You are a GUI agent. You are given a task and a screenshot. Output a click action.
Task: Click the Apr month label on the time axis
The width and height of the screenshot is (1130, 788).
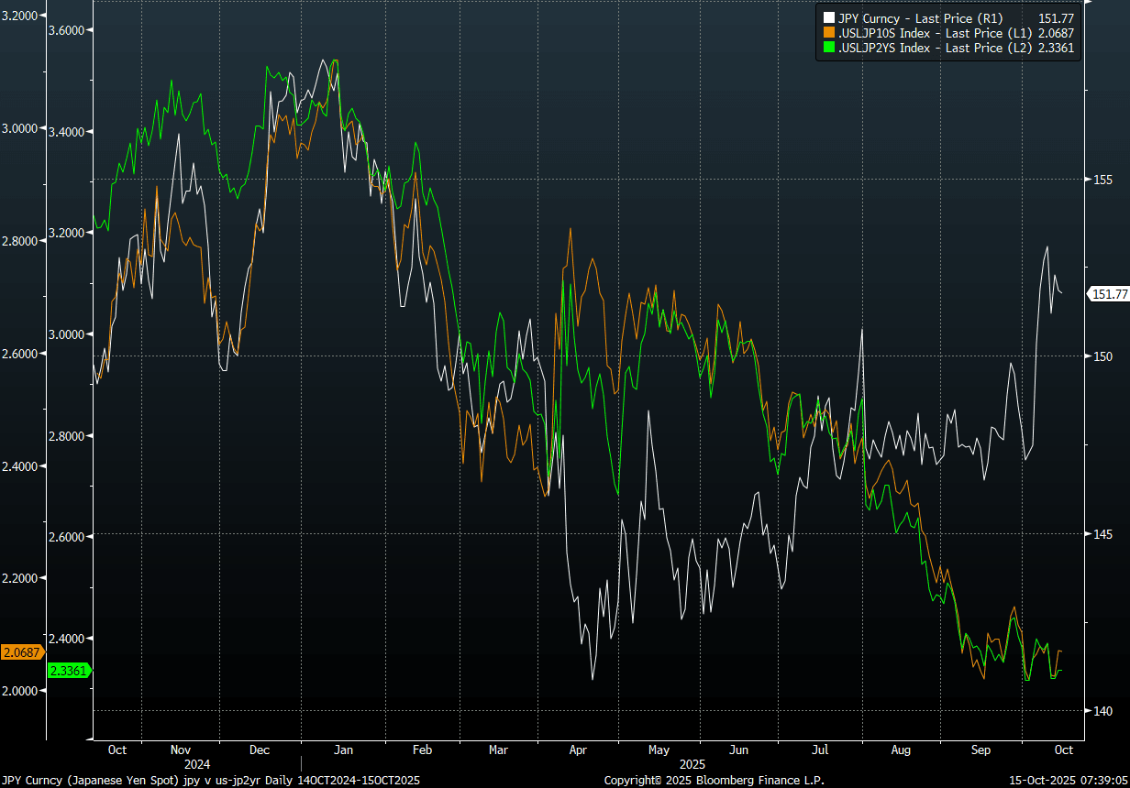coord(579,750)
